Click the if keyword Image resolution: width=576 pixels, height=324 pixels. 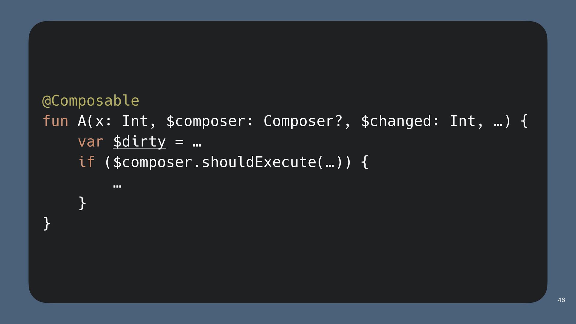tap(86, 162)
